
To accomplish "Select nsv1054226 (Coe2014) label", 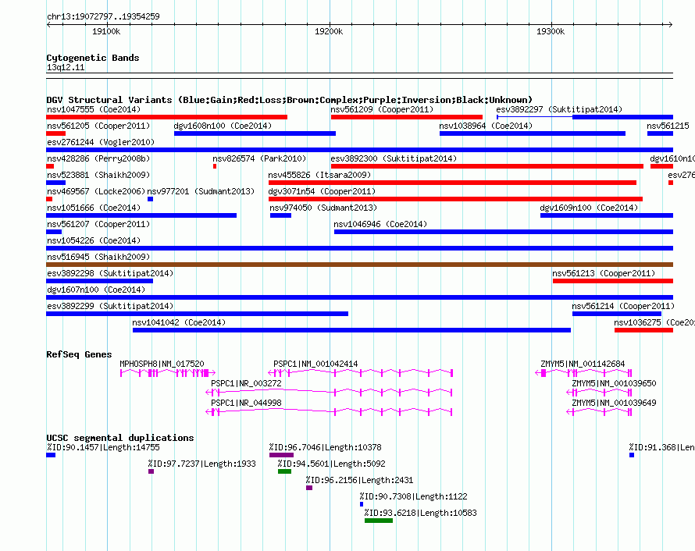I will (x=94, y=240).
